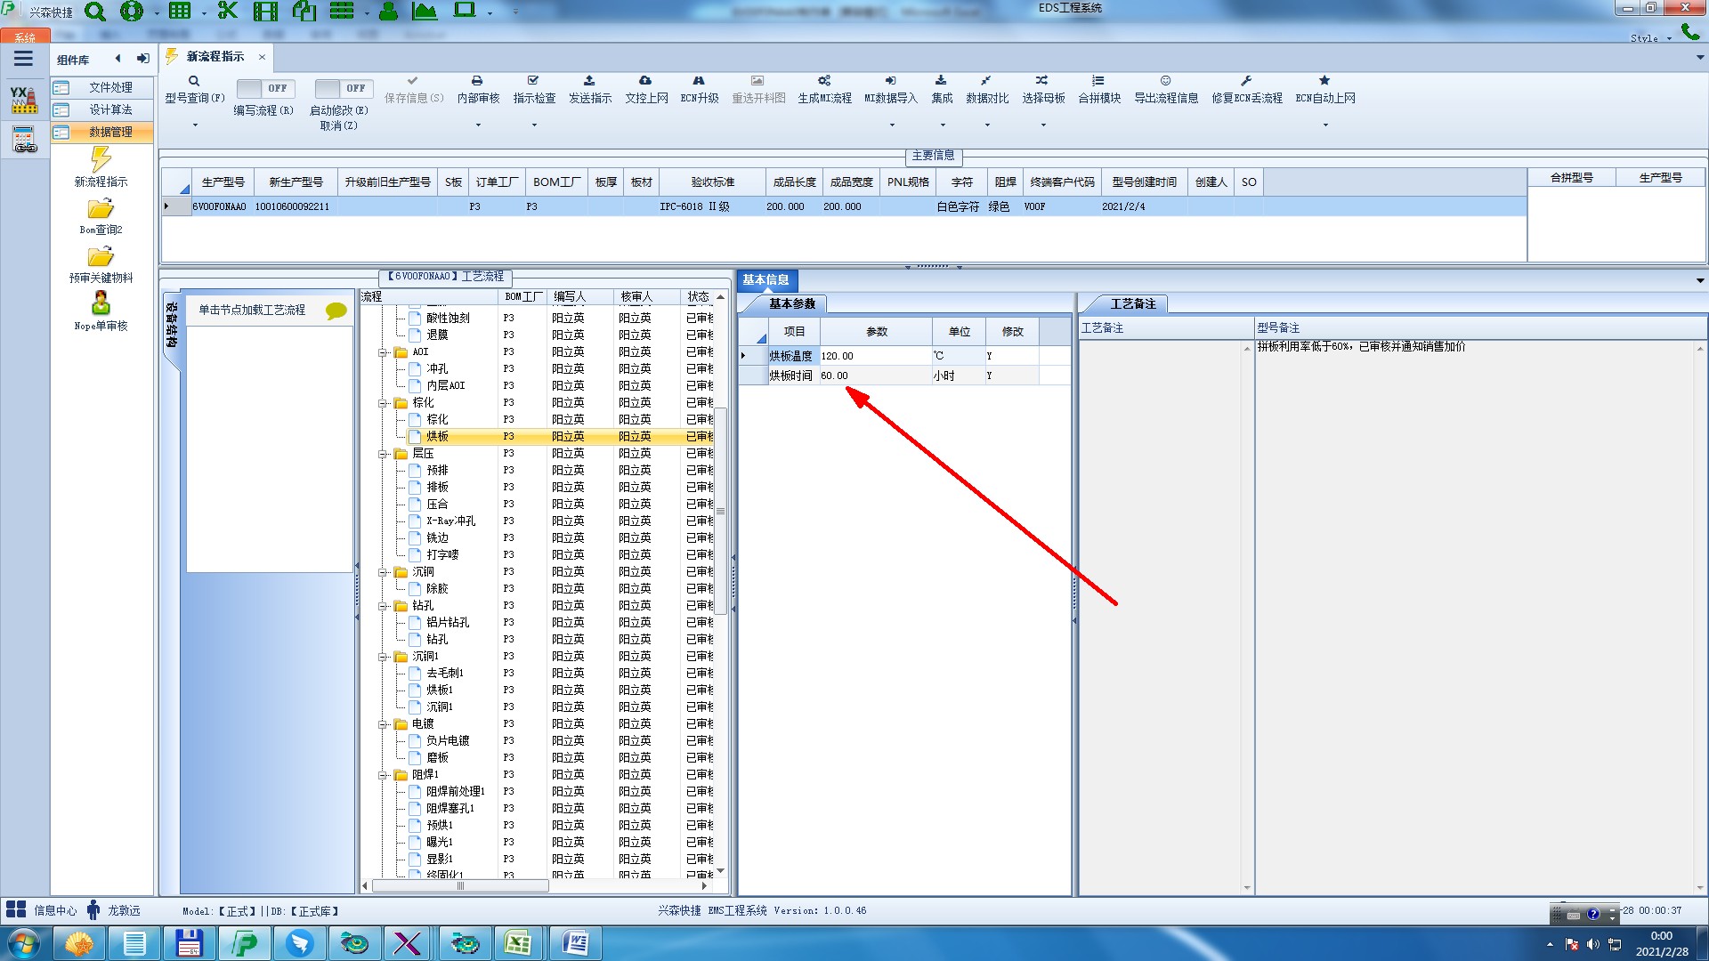Image resolution: width=1709 pixels, height=961 pixels.
Task: Click the ECN自动上网 star icon
Action: (x=1324, y=81)
